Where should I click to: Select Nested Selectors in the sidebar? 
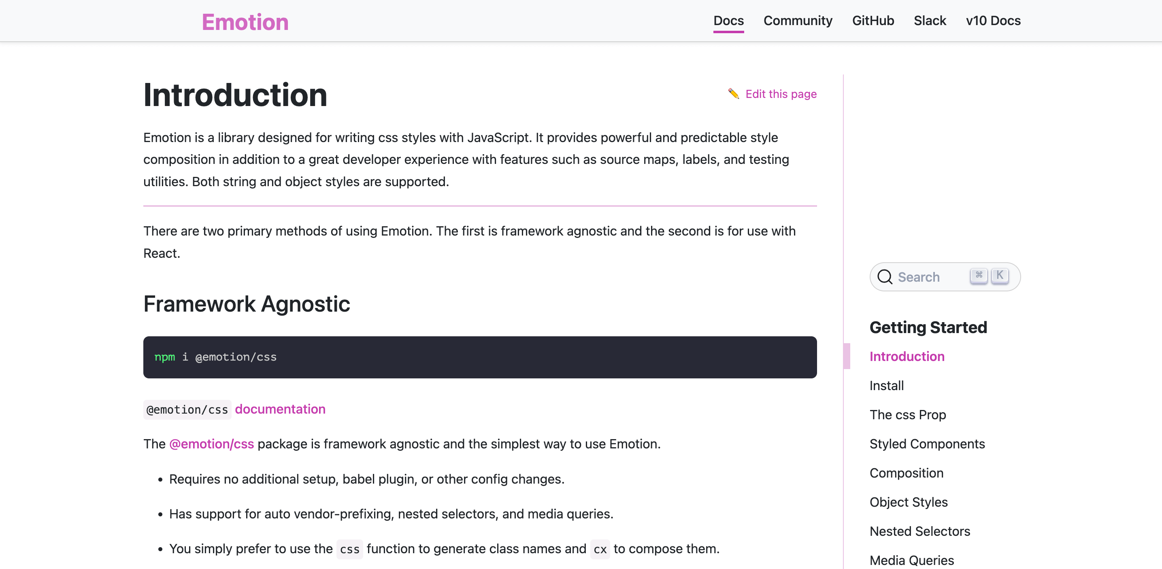920,531
